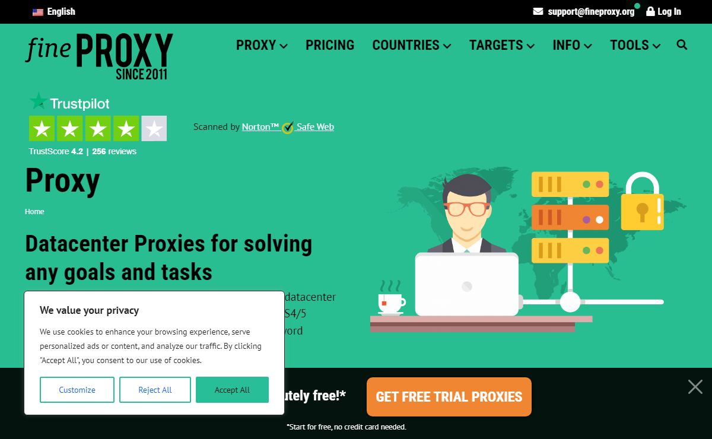Click the Get Free Trial Proxies button

click(x=449, y=397)
